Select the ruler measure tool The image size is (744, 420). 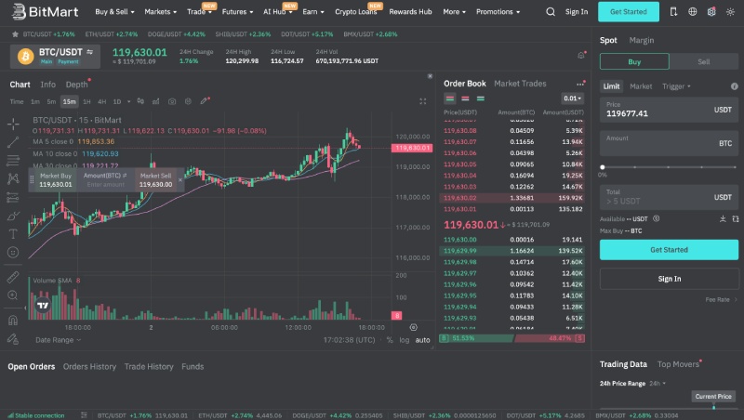tap(13, 277)
